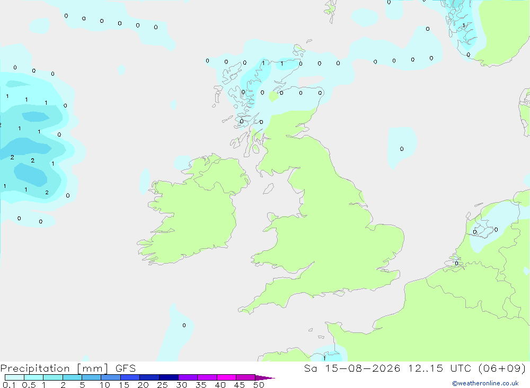
Task: Click the "(06+09)" forecast run label
Action: (502, 368)
